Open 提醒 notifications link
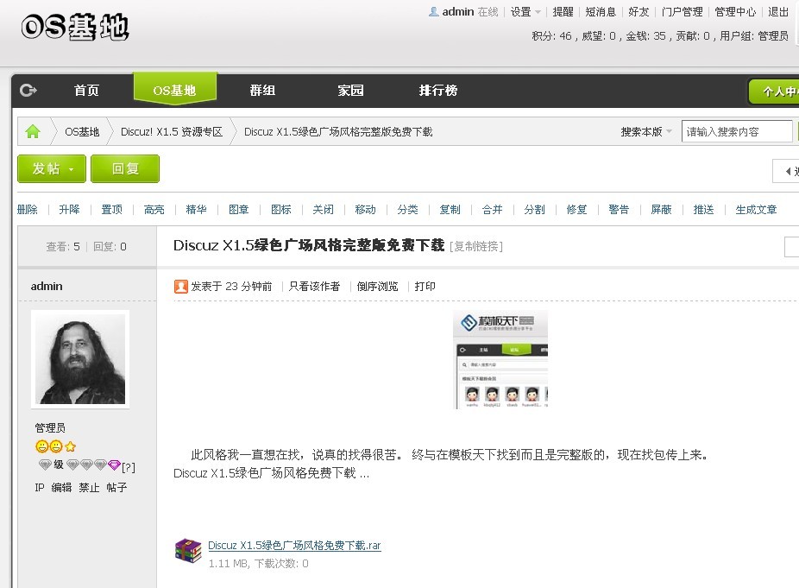The image size is (799, 588). (563, 12)
